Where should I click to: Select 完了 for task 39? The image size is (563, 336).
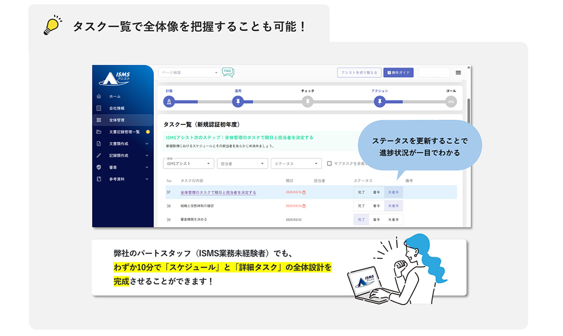[x=361, y=219]
